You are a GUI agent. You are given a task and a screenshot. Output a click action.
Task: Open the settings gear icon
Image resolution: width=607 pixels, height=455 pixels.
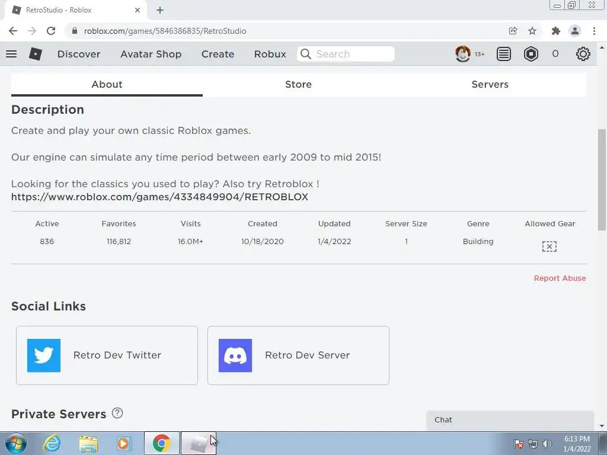pos(583,54)
